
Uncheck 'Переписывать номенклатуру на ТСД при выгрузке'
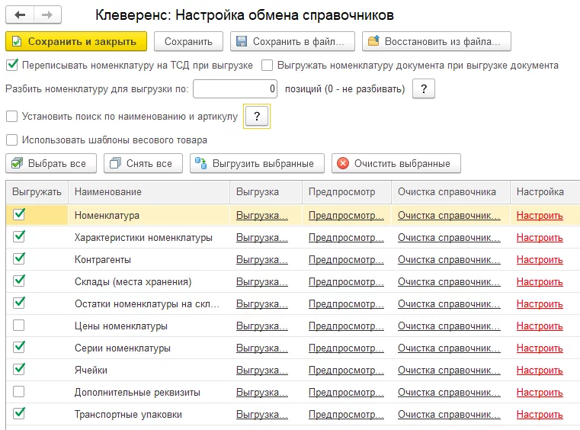[12, 65]
